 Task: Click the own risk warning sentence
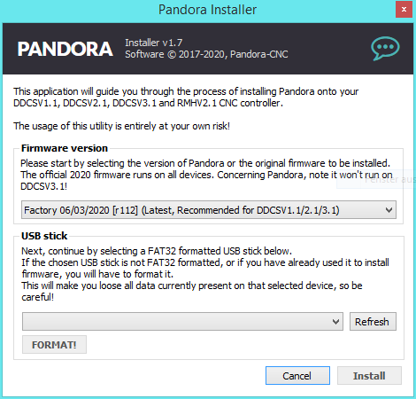[x=121, y=126]
